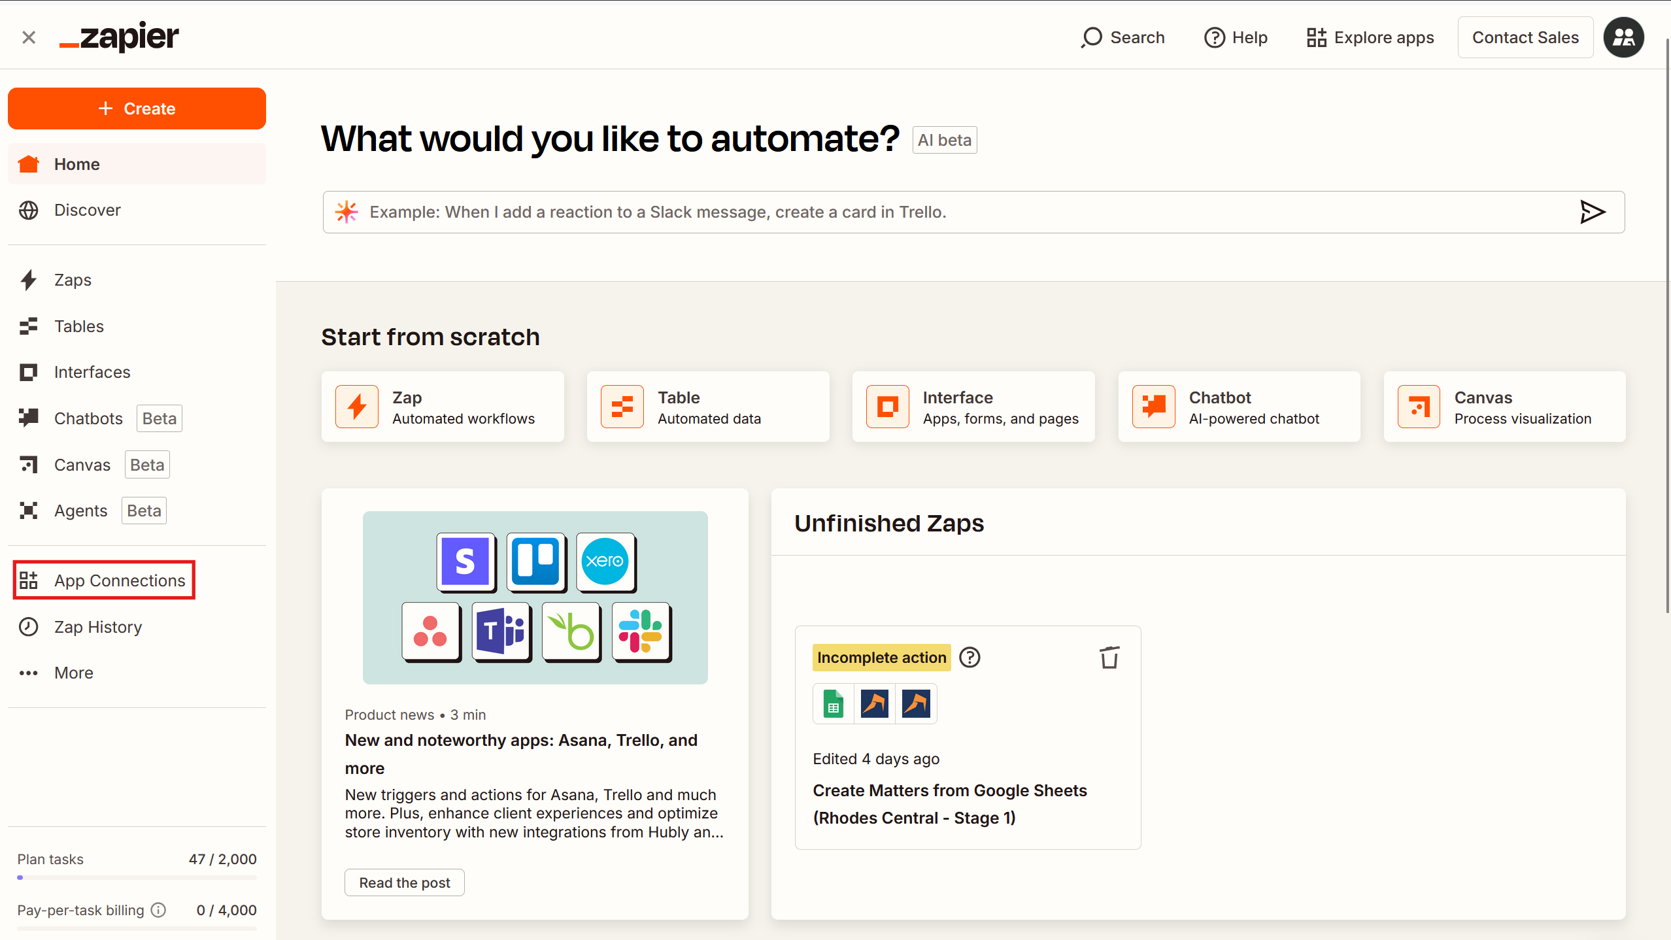Click the send arrow in the automate prompt

pos(1592,212)
